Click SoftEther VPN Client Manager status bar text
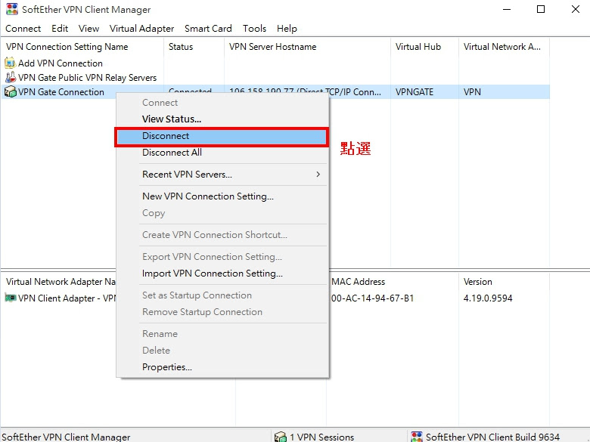 66,437
